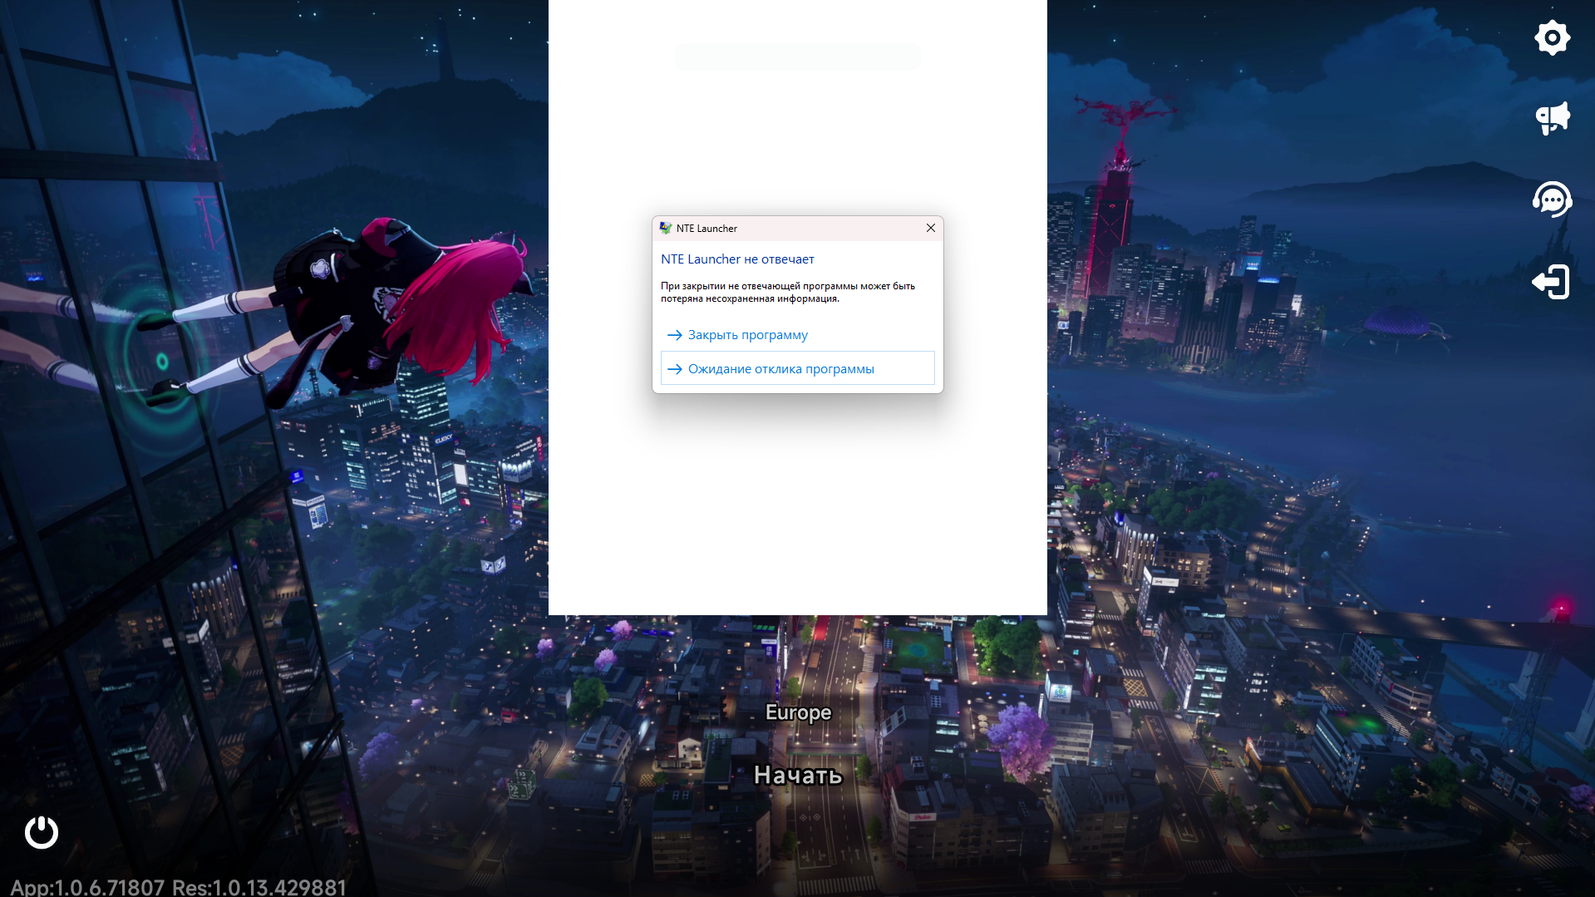Click the Начать start button

[x=798, y=775]
